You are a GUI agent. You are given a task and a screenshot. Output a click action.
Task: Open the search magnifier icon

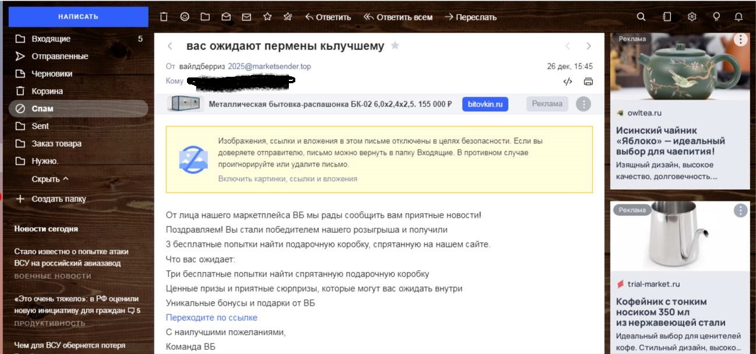pyautogui.click(x=641, y=17)
